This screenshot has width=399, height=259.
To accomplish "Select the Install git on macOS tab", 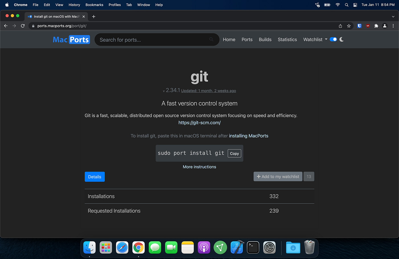I will pyautogui.click(x=56, y=17).
